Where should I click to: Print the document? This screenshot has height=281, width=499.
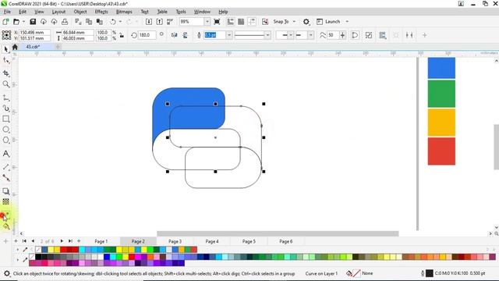tap(65, 22)
